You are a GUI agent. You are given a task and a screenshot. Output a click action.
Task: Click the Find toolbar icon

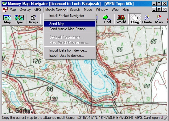(107, 19)
